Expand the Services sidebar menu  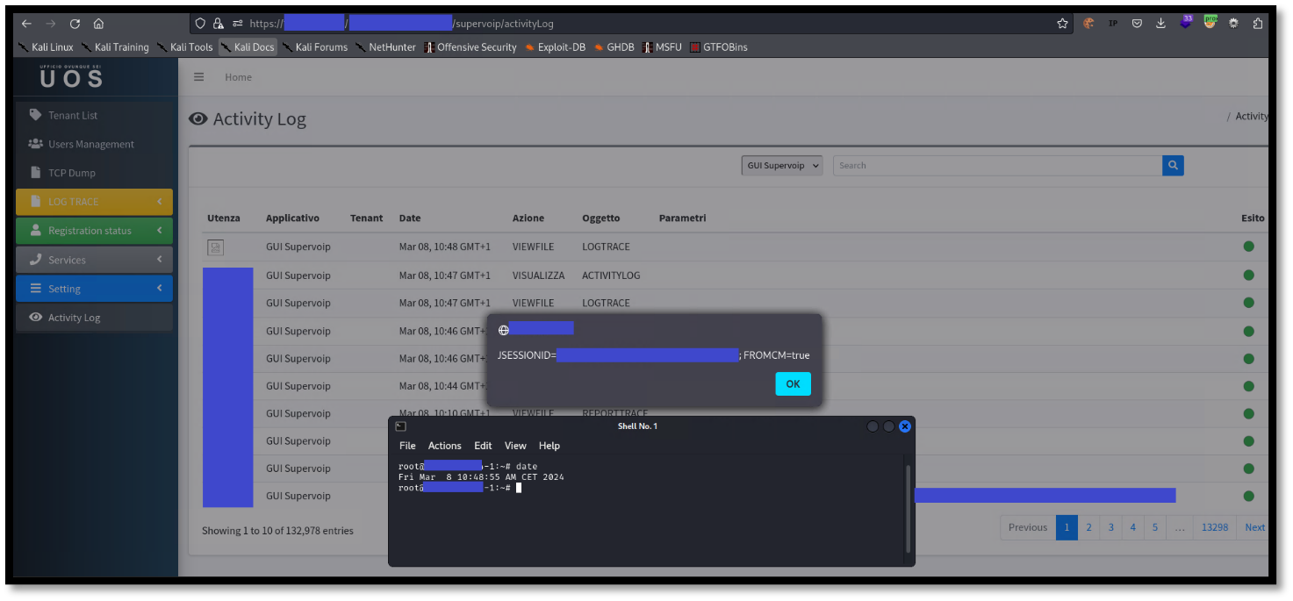tap(94, 260)
